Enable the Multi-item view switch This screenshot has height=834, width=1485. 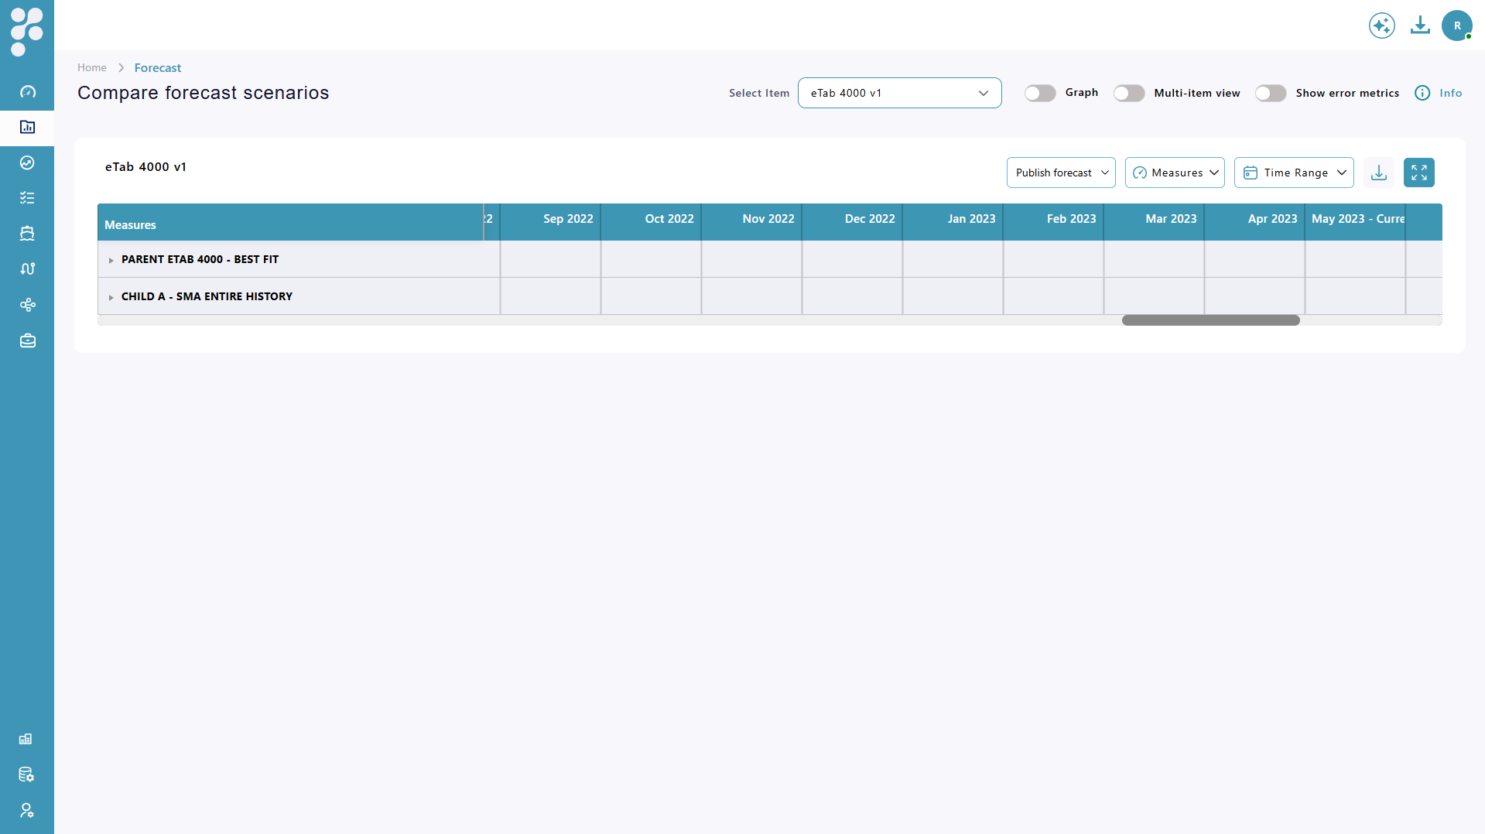pos(1129,93)
